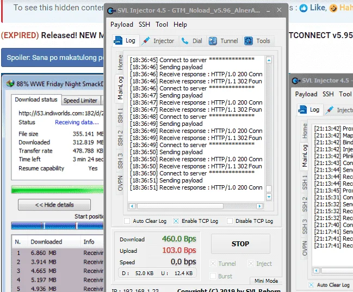Select connection row 4 with 5.197 MB
Viewport: 353px width, 292px height.
pyautogui.click(x=58, y=280)
